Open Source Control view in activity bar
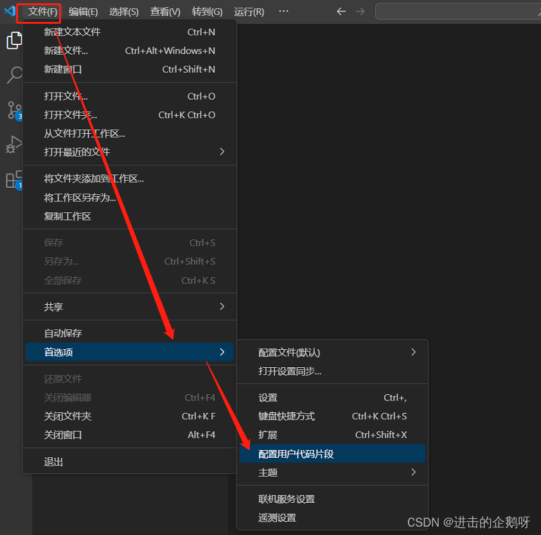The image size is (541, 535). pyautogui.click(x=15, y=111)
